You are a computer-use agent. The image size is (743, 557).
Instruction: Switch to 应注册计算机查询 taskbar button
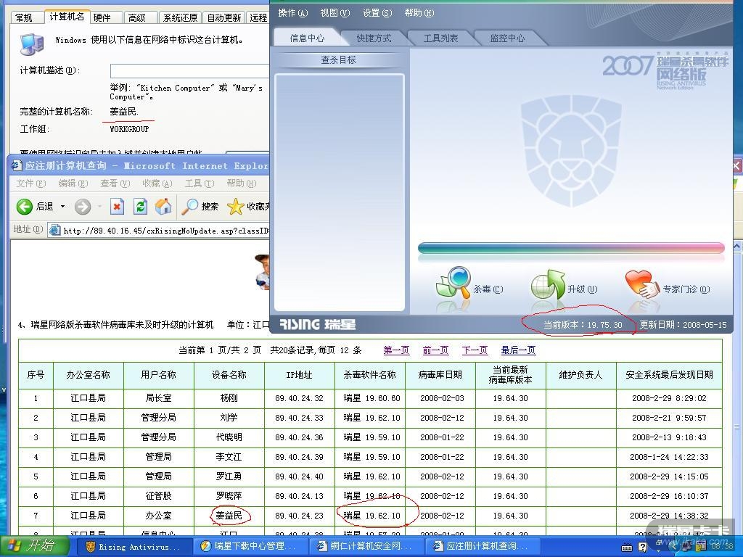[x=481, y=547]
